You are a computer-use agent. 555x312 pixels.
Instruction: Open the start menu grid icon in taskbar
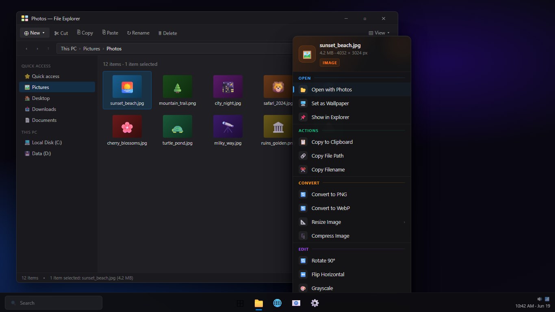click(240, 303)
